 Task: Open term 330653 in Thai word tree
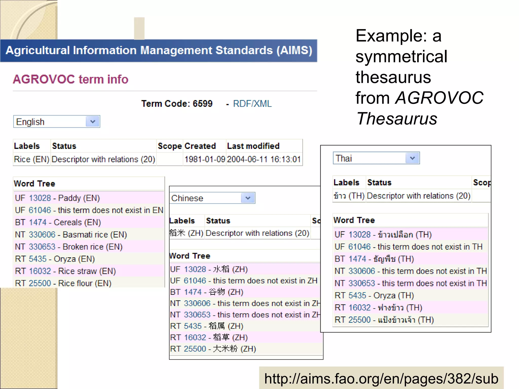(361, 283)
